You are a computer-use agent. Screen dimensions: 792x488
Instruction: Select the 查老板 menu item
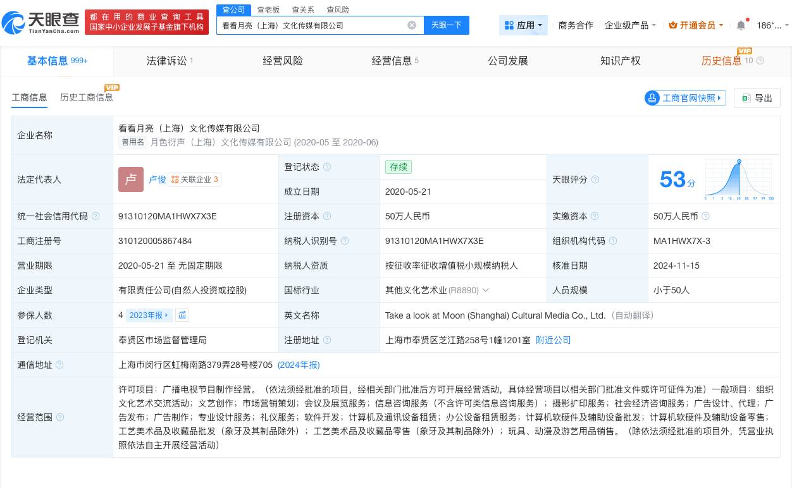267,9
